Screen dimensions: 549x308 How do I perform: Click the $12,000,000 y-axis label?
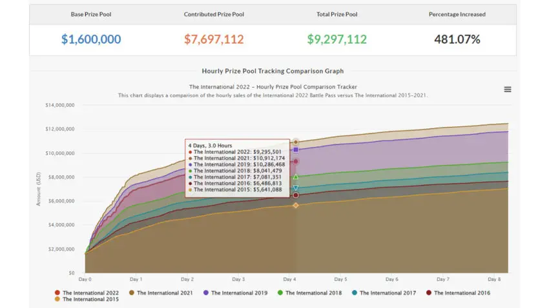point(60,129)
